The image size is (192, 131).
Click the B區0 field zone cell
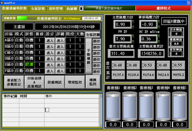tap(9, 46)
